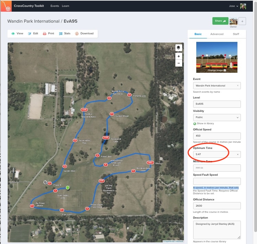This screenshot has width=257, height=244.
Task: Open the Staff tab
Action: pos(236,34)
